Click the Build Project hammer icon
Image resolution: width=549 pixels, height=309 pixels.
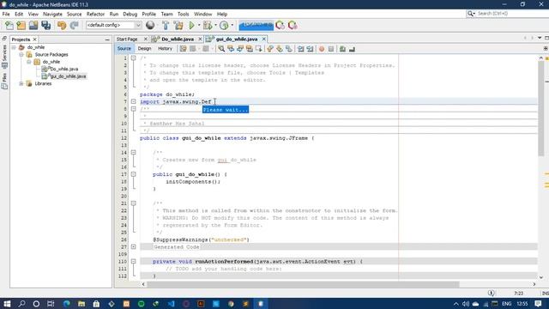(166, 25)
